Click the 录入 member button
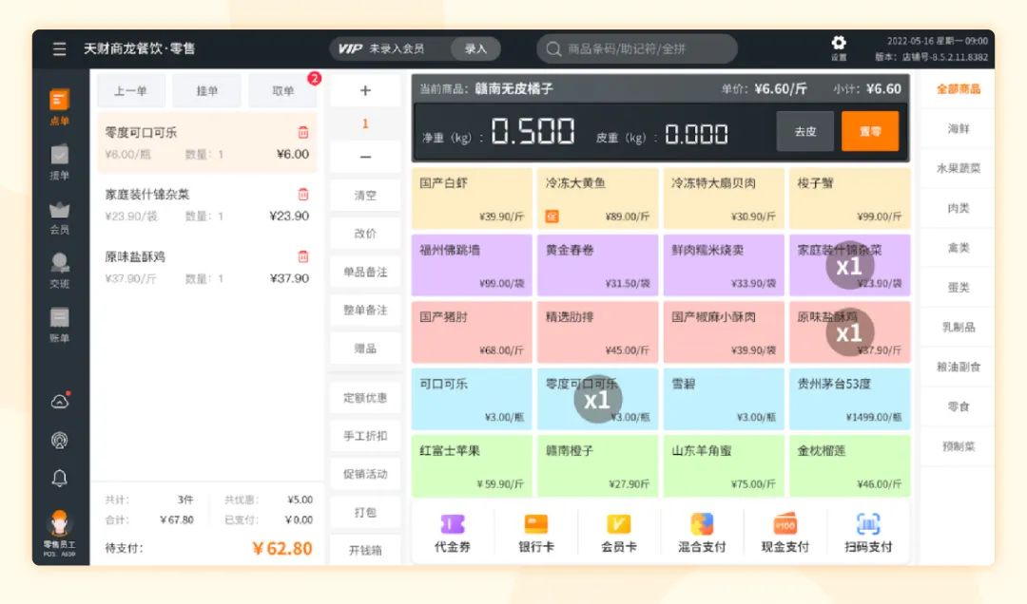The height and width of the screenshot is (604, 1027). [x=475, y=48]
